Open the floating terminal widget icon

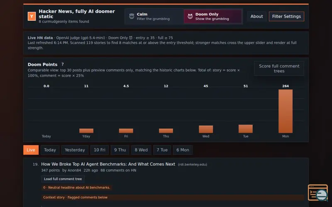point(318,193)
